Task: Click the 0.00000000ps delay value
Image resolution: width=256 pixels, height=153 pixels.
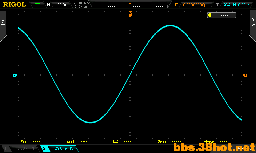Action: (196, 5)
